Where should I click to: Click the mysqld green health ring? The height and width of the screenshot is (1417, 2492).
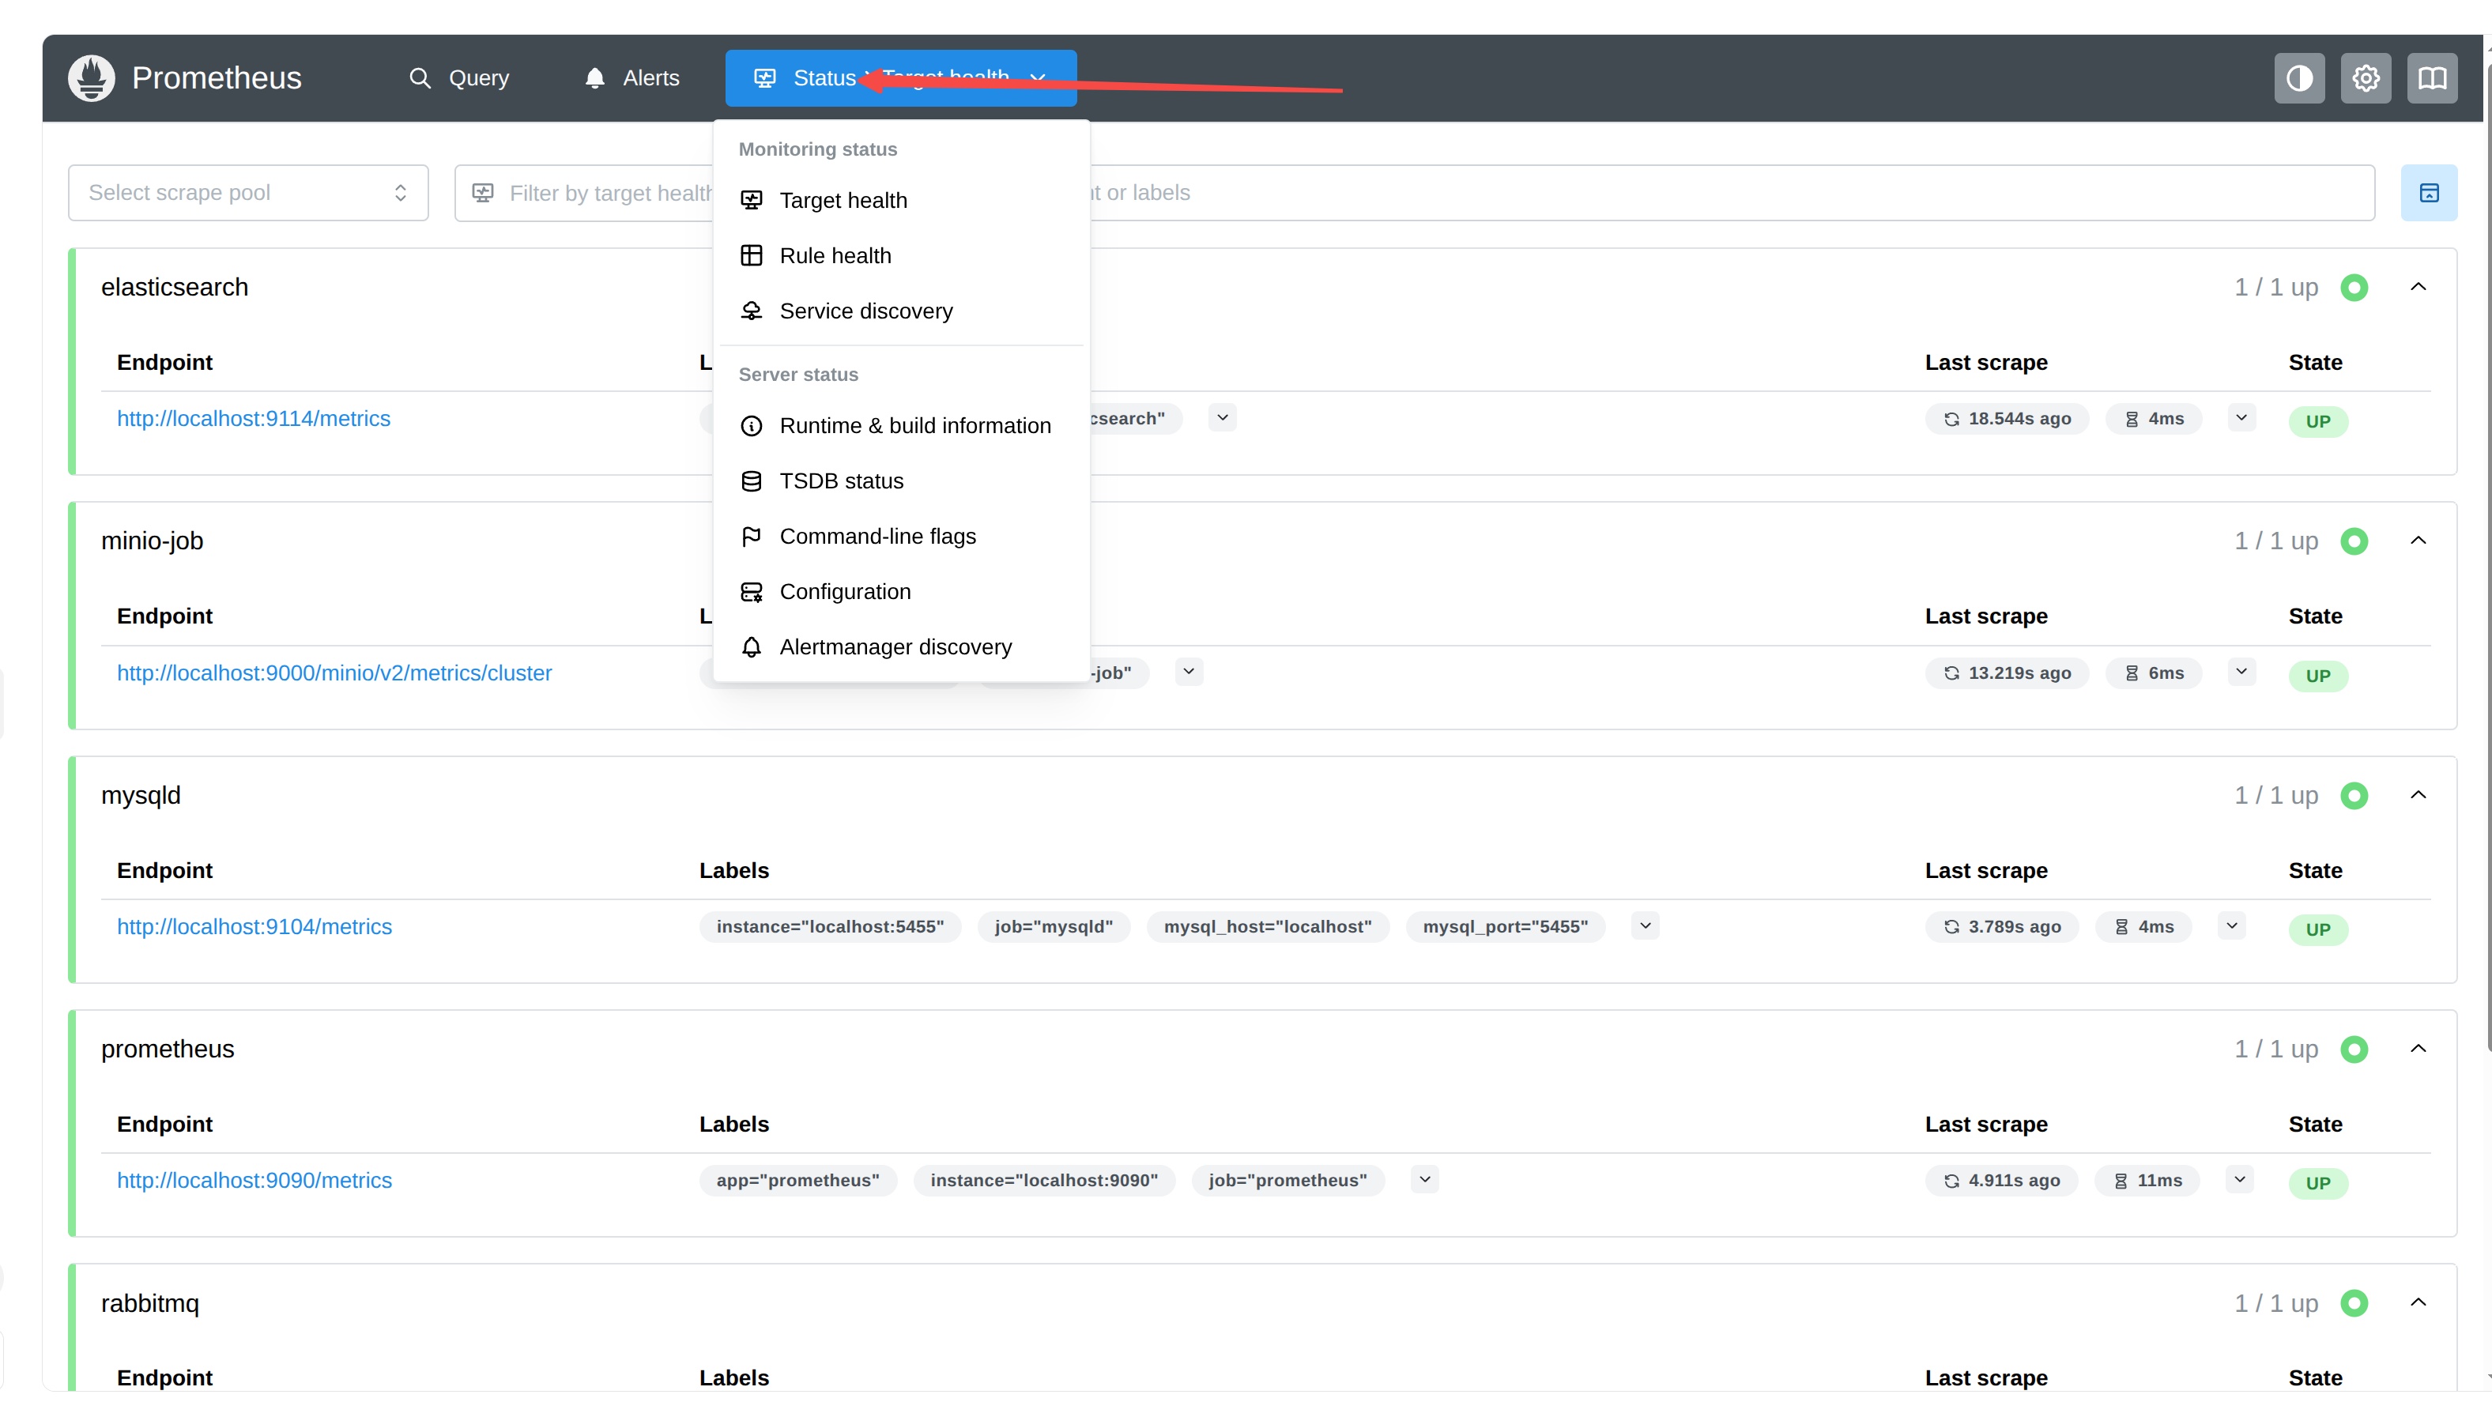coord(2354,797)
